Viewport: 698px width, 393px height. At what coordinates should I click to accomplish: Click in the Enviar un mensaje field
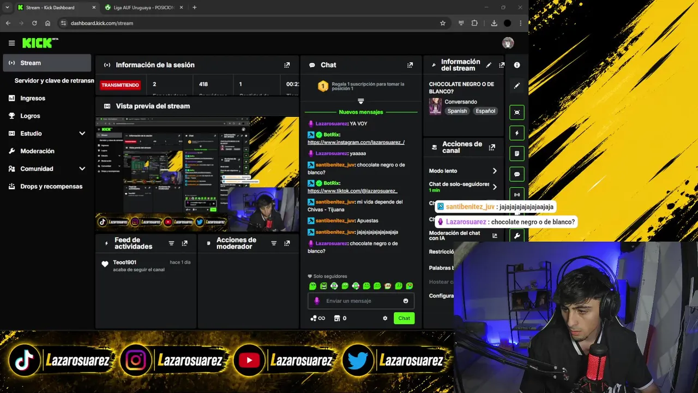coord(360,301)
